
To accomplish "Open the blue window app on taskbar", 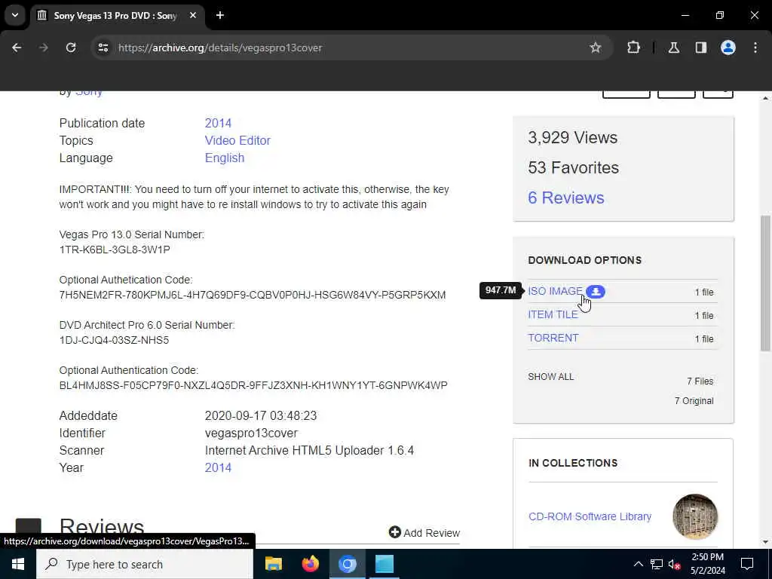I will click(384, 564).
